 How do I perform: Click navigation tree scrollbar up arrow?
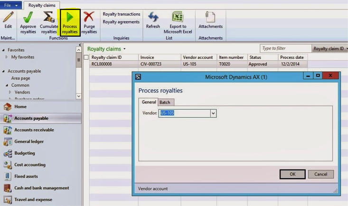(x=78, y=50)
